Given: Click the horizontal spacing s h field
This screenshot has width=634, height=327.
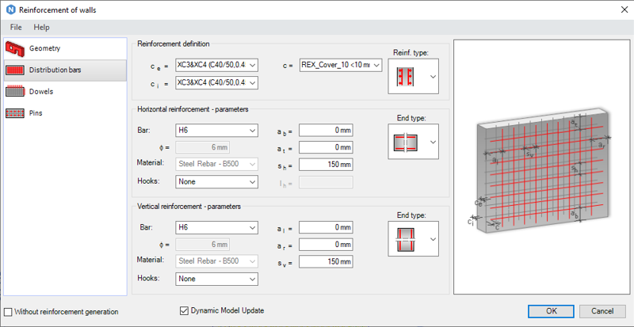Looking at the screenshot, I should pos(326,165).
